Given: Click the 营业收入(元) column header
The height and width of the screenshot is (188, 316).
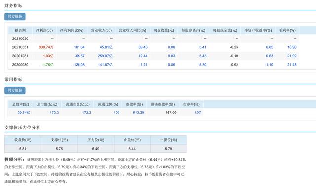Looking at the screenshot, I should tap(101, 30).
